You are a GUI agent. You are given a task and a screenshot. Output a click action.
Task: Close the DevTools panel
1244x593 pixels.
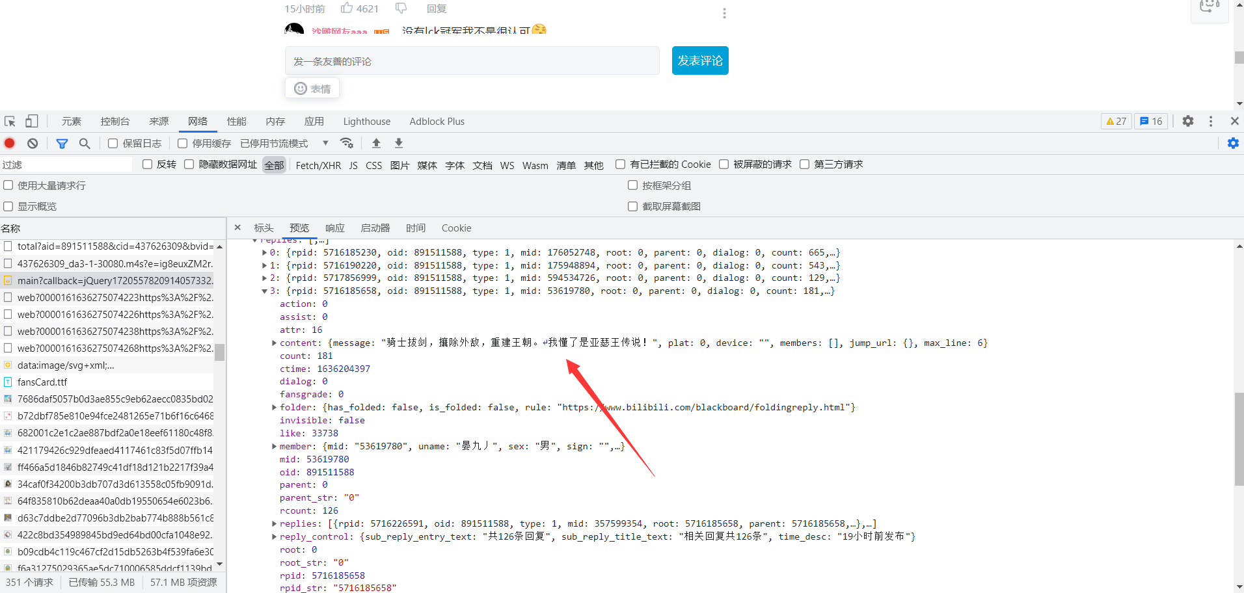tap(1234, 121)
